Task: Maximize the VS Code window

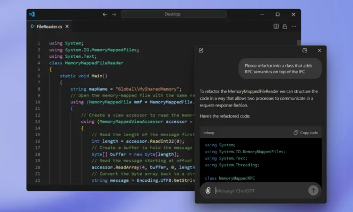Action: [x=277, y=14]
